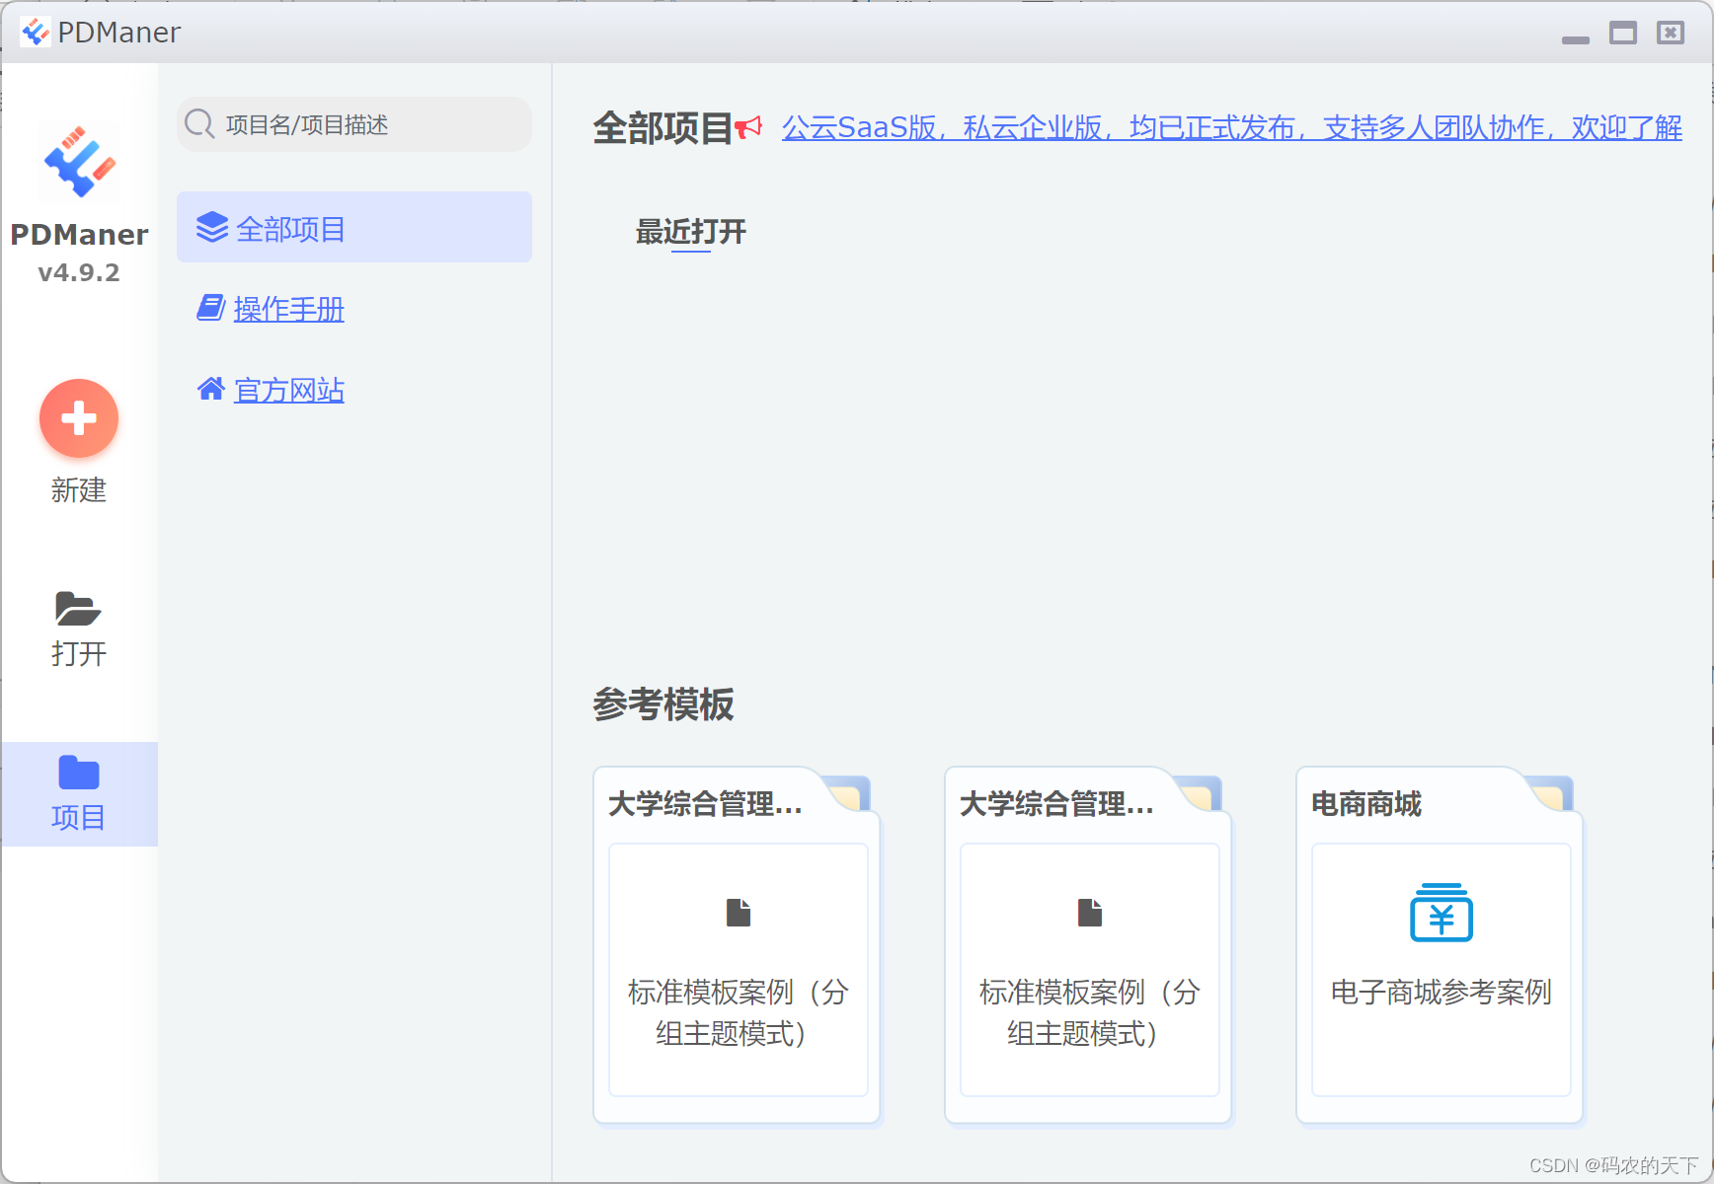Select 全部项目 in the navigation list
The width and height of the screenshot is (1714, 1184).
(x=354, y=227)
